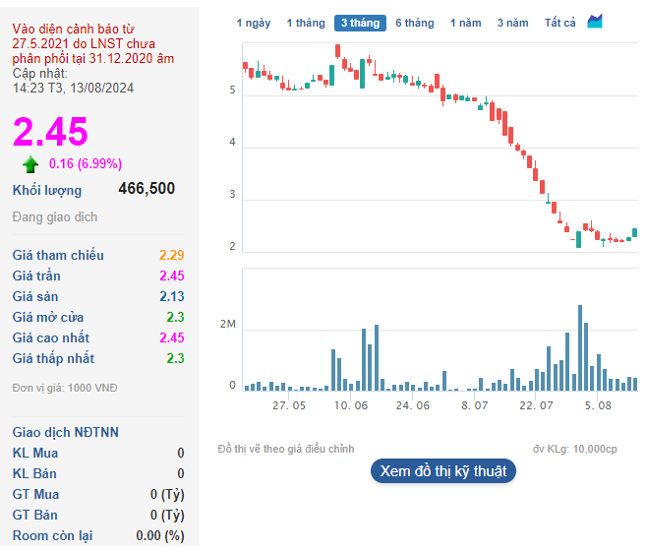Switch chart type using the area chart icon
The image size is (647, 552).
[x=595, y=22]
